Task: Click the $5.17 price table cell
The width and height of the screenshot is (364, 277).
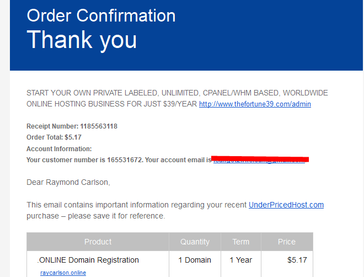Action: click(297, 260)
